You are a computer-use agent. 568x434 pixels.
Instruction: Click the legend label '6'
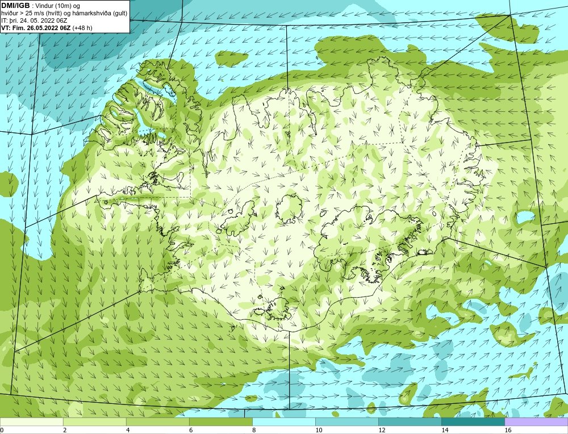point(191,430)
